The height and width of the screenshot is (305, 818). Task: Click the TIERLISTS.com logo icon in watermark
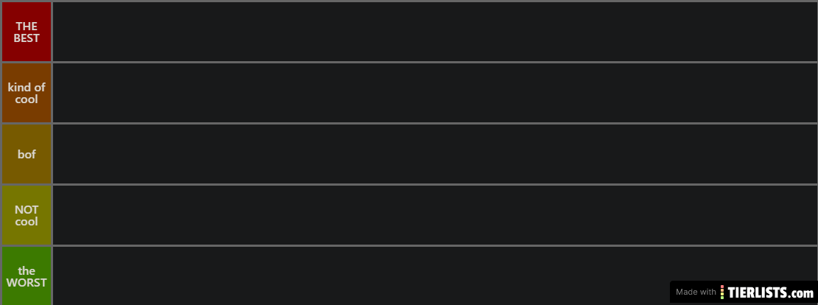(722, 292)
